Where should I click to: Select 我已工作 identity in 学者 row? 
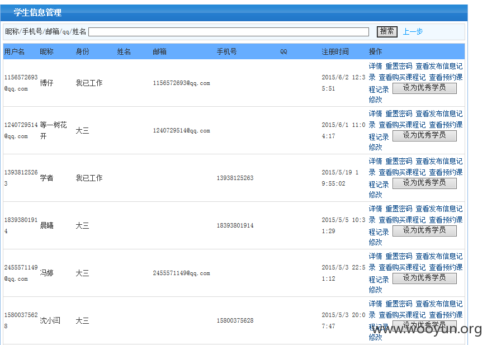pyautogui.click(x=89, y=178)
